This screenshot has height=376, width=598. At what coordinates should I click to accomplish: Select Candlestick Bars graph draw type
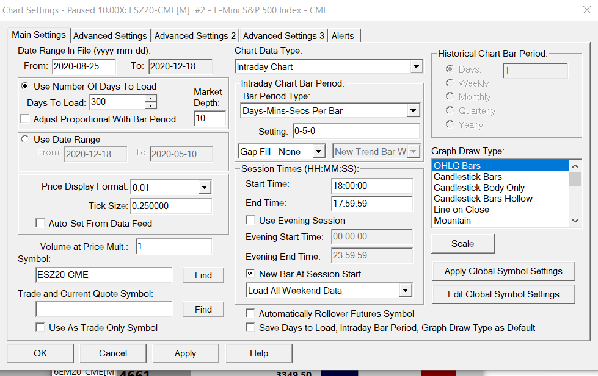point(500,177)
